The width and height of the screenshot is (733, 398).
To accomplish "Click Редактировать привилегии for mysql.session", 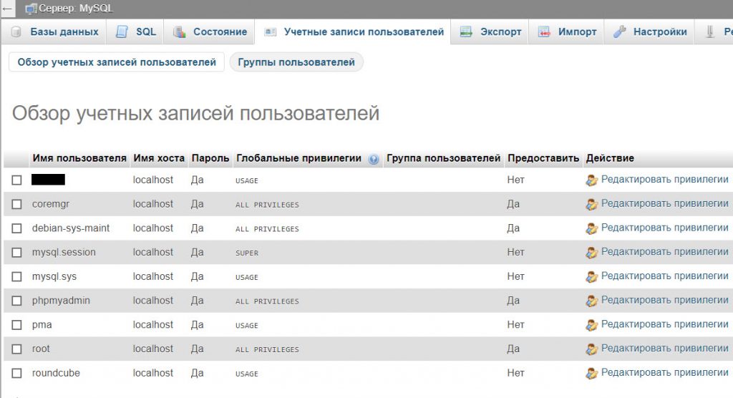I will click(664, 252).
